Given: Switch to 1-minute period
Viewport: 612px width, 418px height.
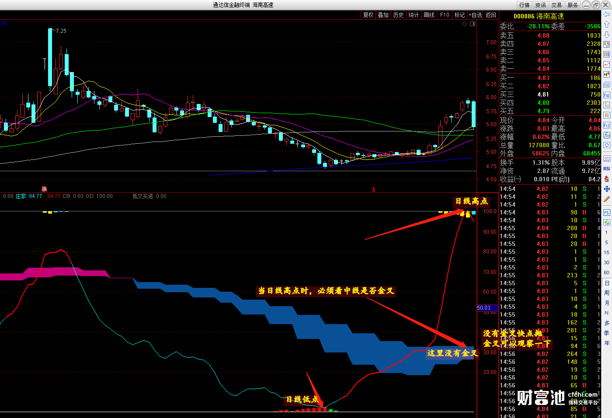Looking at the screenshot, I should click(606, 232).
